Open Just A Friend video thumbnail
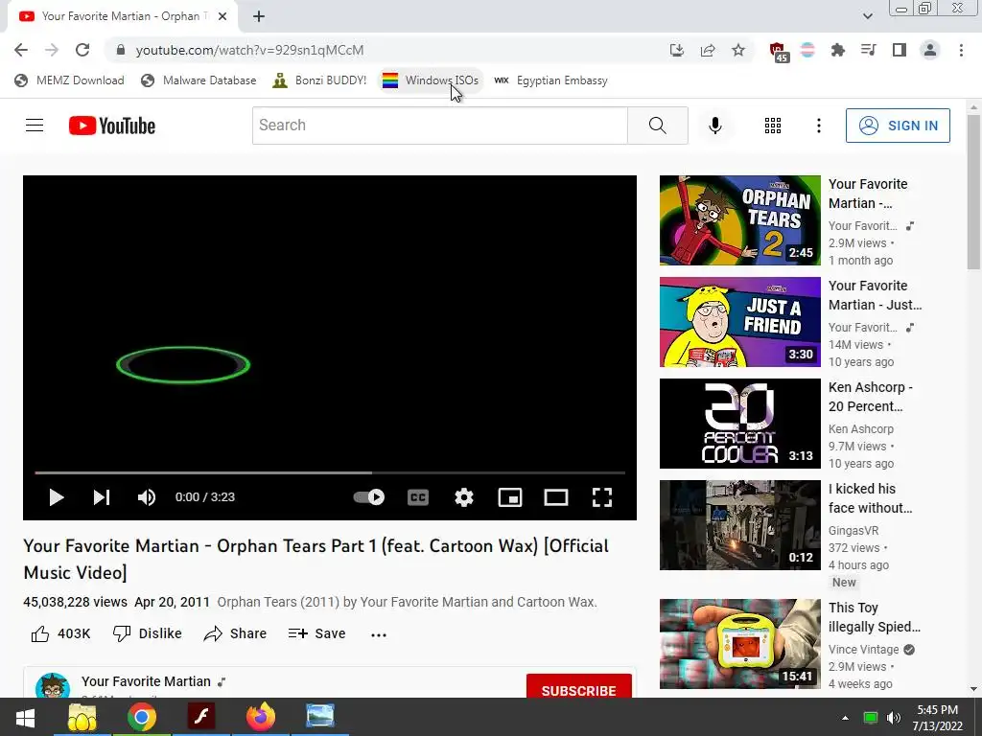The width and height of the screenshot is (982, 736). (x=739, y=322)
